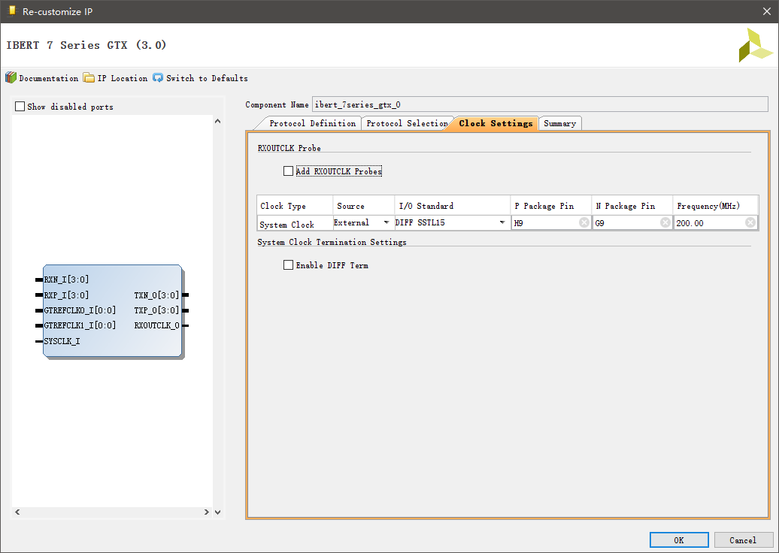The image size is (779, 553).
Task: Clear the Frequency(MHz) field
Action: tap(750, 222)
